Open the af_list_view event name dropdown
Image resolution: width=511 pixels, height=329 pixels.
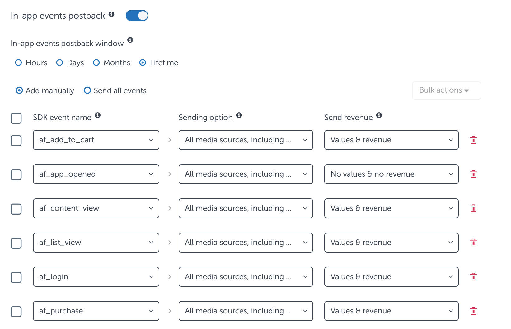pos(96,243)
